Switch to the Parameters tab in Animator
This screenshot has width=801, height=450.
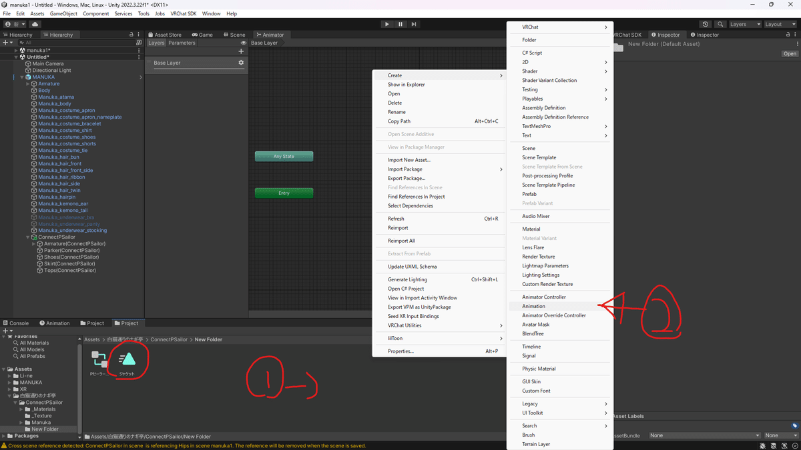click(x=182, y=43)
